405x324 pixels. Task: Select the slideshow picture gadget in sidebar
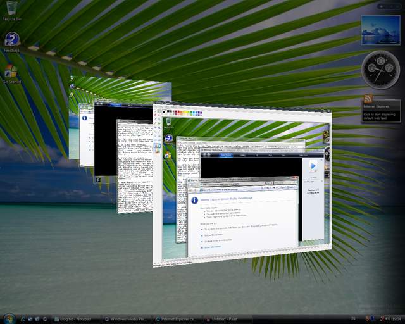click(x=380, y=30)
